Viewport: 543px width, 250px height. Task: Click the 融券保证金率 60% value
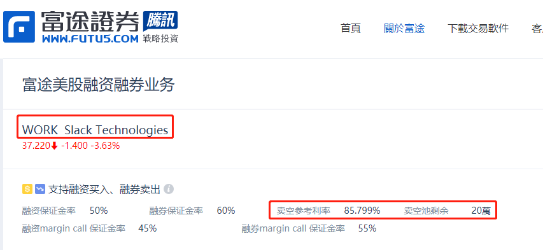click(x=226, y=210)
